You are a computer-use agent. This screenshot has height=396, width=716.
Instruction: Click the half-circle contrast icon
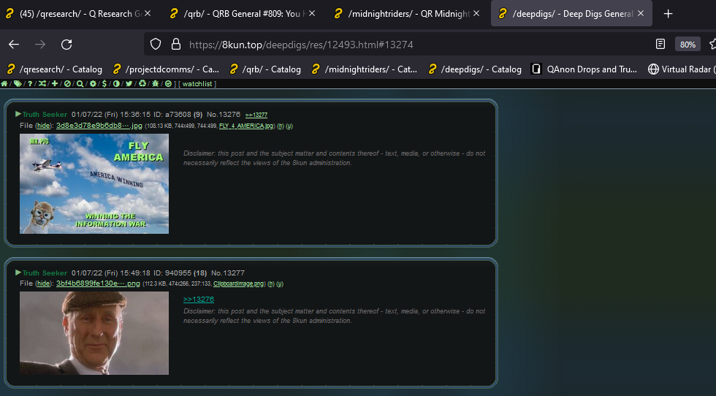click(116, 83)
